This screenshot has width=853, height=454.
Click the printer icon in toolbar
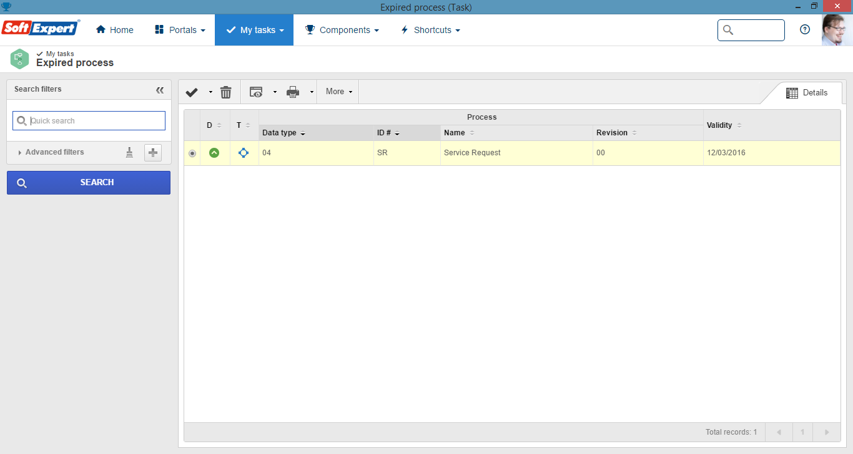coord(293,92)
